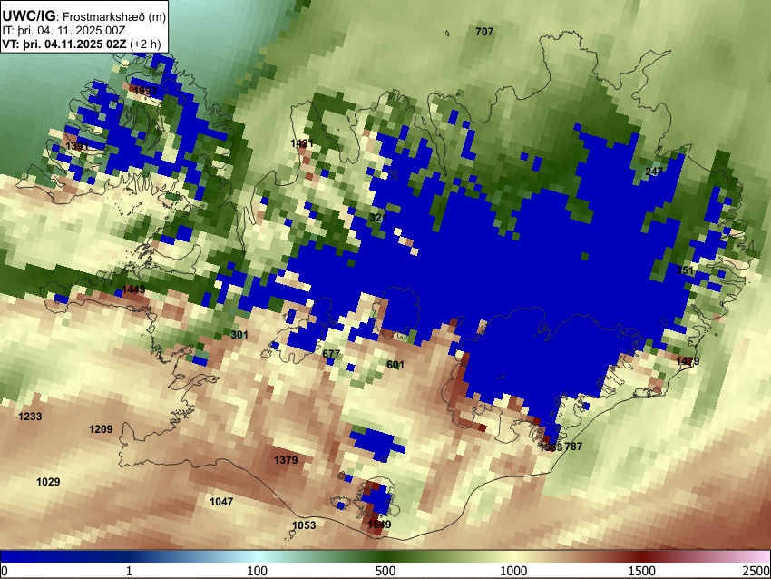Screen dimensions: 771x579
Task: Click the 601 value on the map
Action: (395, 365)
